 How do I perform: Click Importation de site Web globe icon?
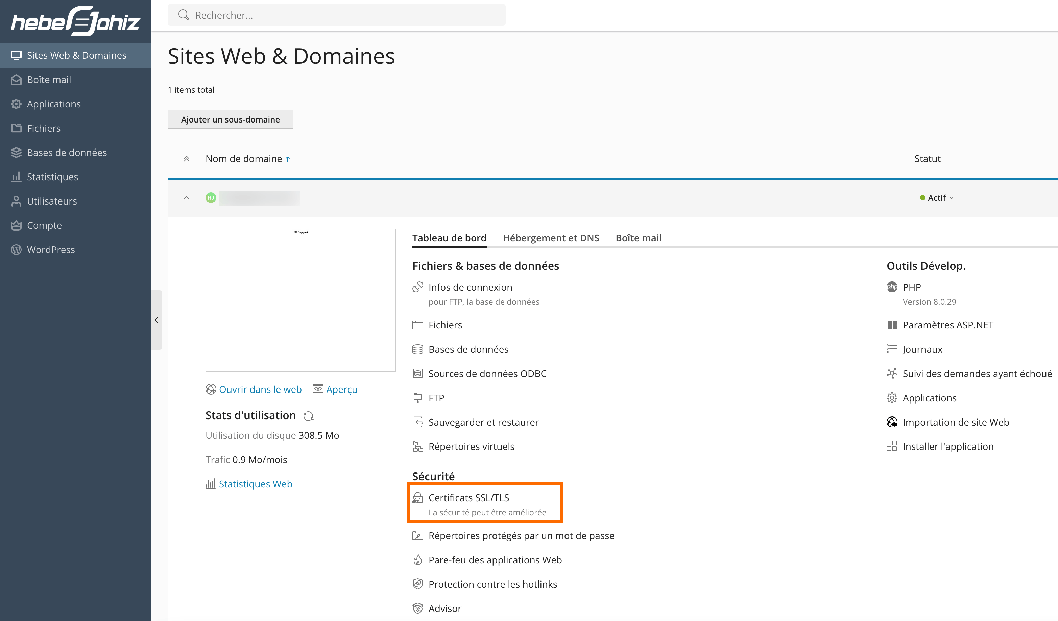[x=892, y=422]
